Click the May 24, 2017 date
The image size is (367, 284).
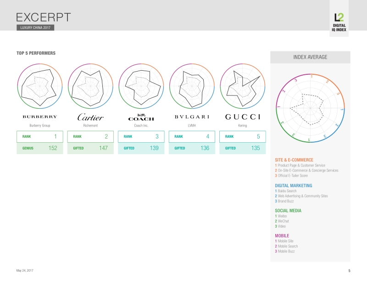tap(25, 270)
